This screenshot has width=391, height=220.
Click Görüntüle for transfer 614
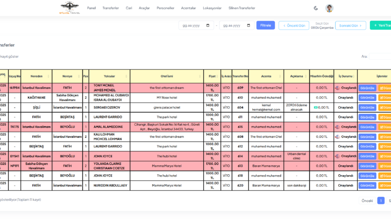coord(367,156)
